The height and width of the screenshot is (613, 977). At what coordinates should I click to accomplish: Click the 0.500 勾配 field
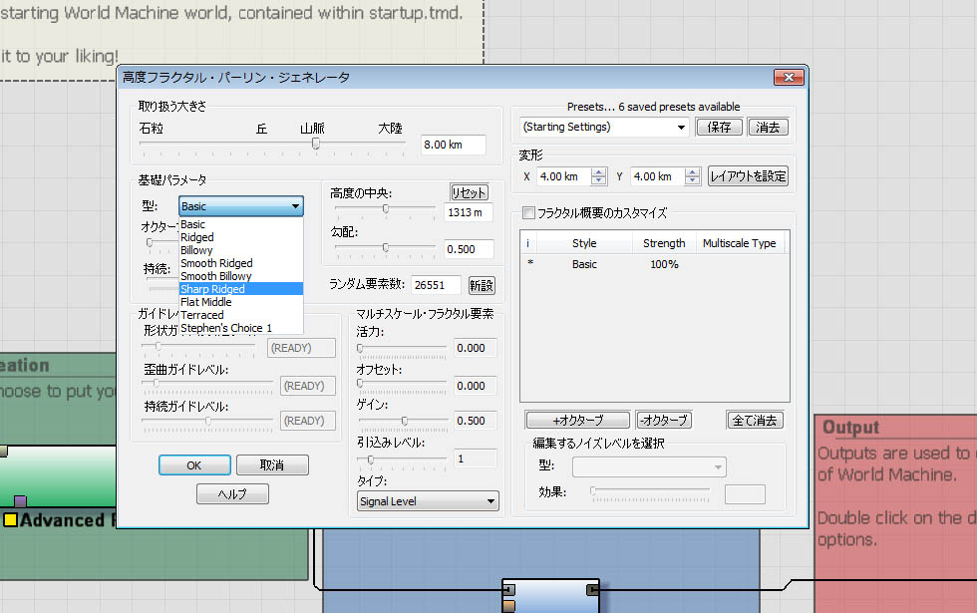469,249
